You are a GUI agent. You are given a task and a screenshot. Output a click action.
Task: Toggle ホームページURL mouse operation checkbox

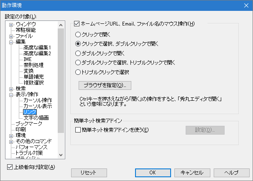pyautogui.click(x=77, y=24)
